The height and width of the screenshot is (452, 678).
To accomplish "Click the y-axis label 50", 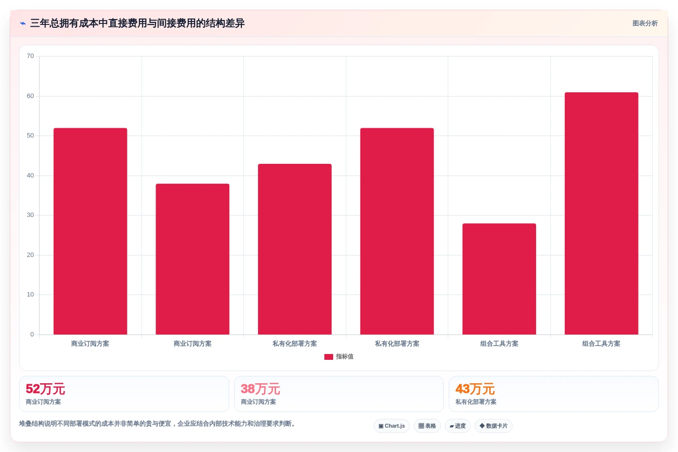I will tap(30, 136).
